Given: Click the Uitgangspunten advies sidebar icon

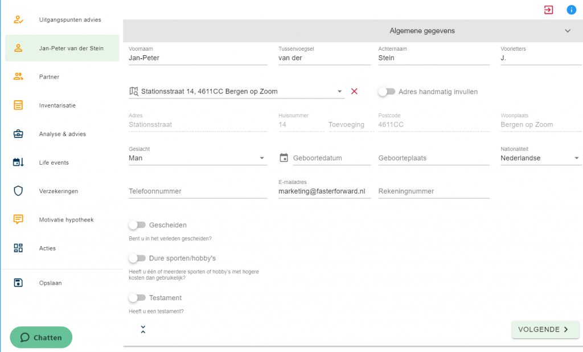Looking at the screenshot, I should click(18, 20).
